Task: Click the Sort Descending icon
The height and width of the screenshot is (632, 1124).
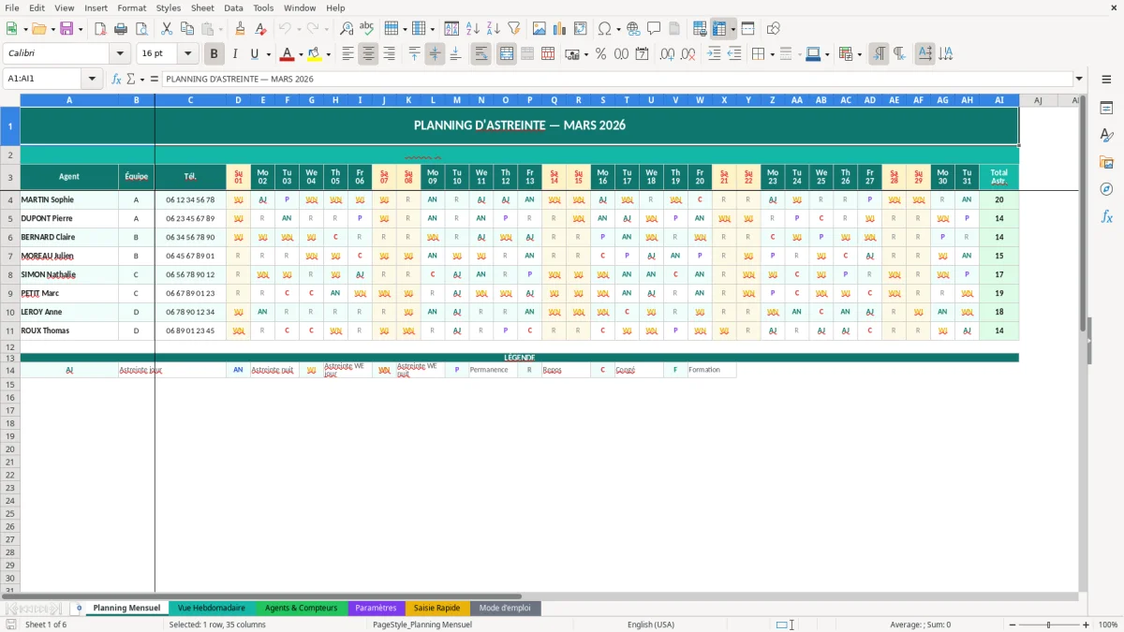Action: (494, 29)
